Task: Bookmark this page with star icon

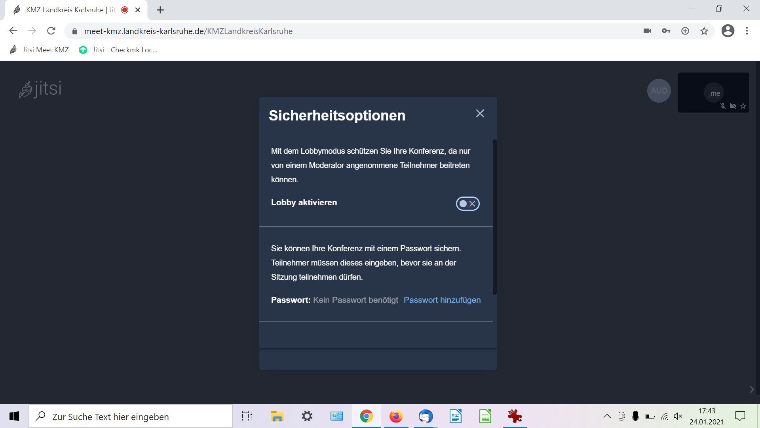Action: (704, 31)
